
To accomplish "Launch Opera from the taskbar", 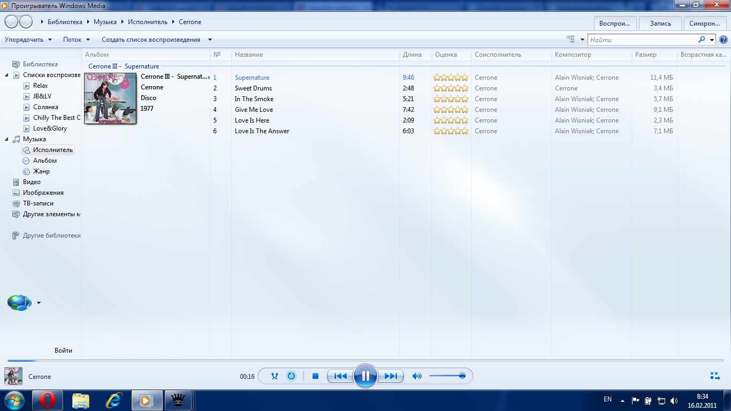I will [48, 400].
